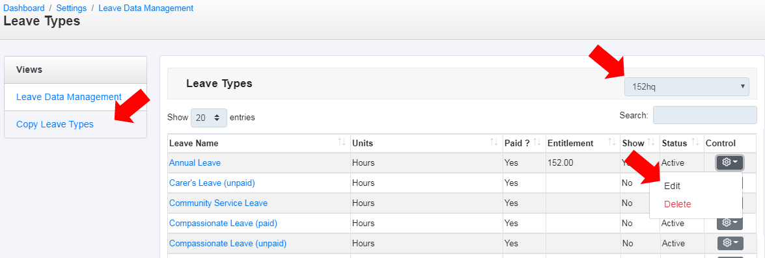
Task: Open the Annual Leave gear control menu
Action: [x=729, y=162]
